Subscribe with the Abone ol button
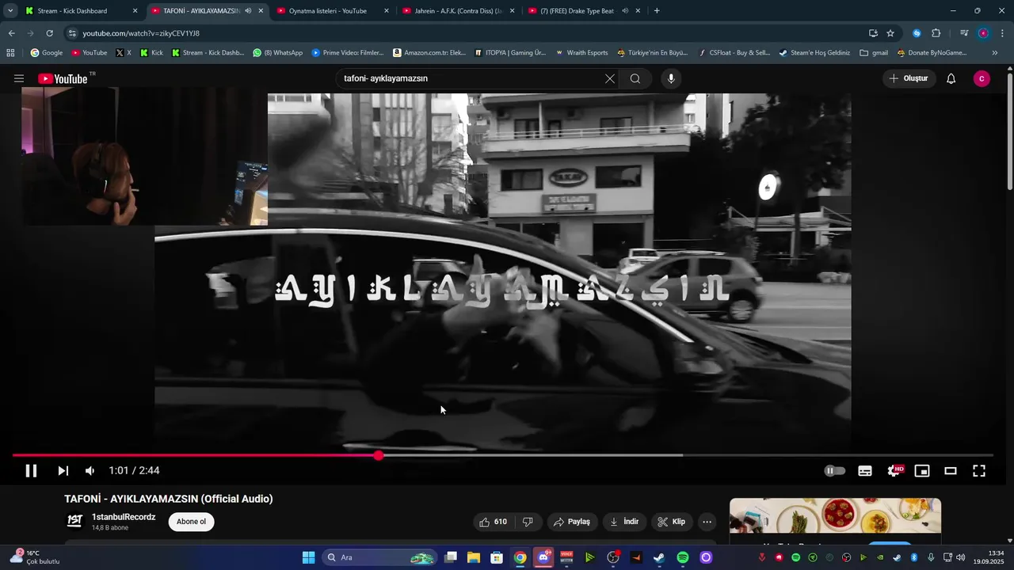 (x=191, y=522)
